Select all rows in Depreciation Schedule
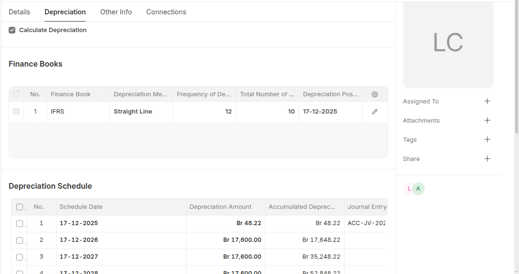Screen dimensions: 519x274 click(20, 207)
